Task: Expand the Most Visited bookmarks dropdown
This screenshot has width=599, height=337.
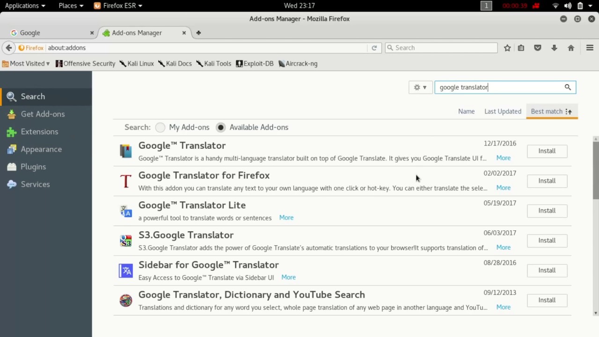Action: 26,64
